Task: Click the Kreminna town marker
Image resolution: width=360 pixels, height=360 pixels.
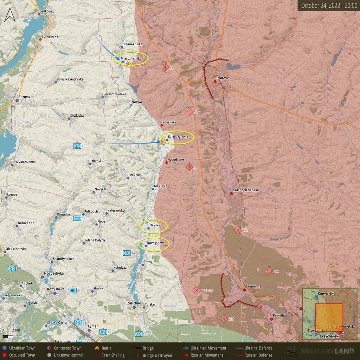Action: [x=244, y=290]
